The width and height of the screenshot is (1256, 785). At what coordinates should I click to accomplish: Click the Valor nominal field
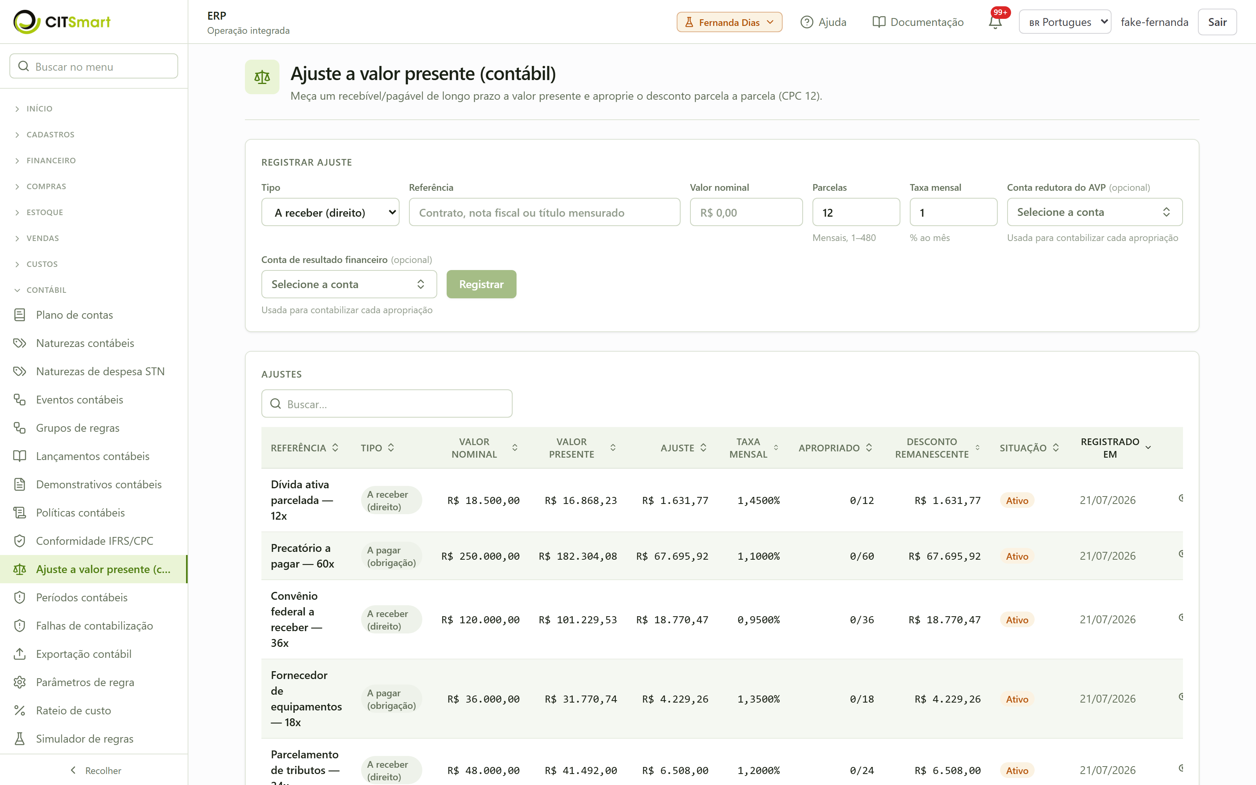pos(746,212)
